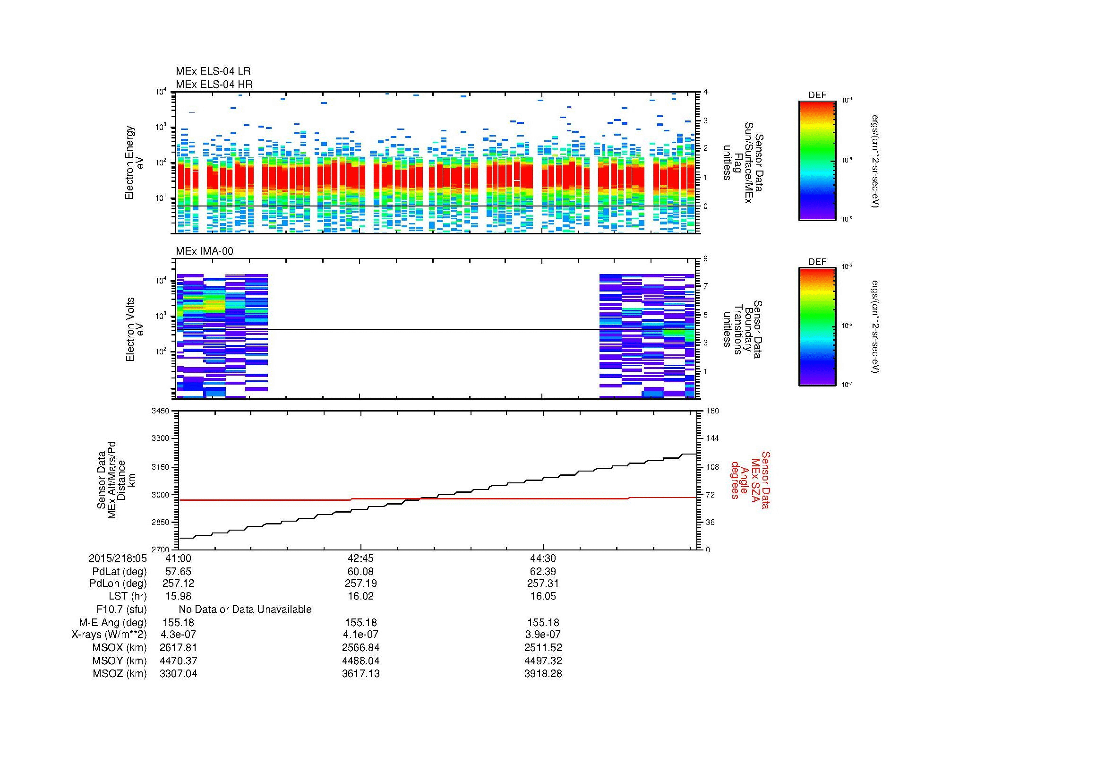The width and height of the screenshot is (1105, 781).
Task: Select the lower DEF color bar
Action: pyautogui.click(x=817, y=327)
